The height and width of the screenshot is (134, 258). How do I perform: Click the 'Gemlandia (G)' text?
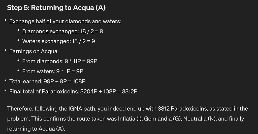[x=163, y=119]
